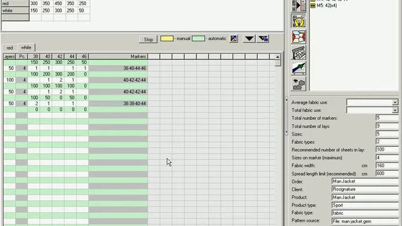Click the Markers column header
This screenshot has width=402, height=226.
tap(118, 56)
